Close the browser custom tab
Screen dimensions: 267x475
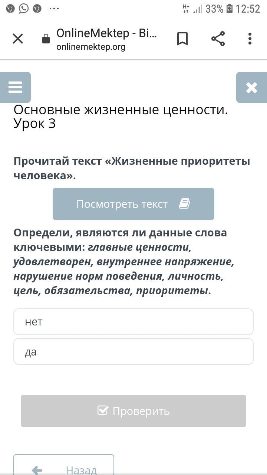pos(18,39)
